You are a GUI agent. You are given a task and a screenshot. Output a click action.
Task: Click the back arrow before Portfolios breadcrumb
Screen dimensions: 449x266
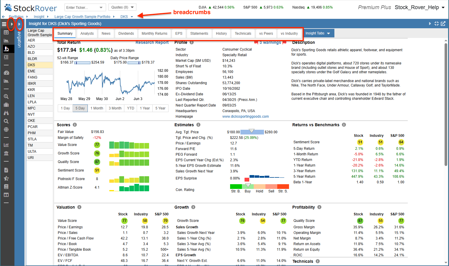[x=3, y=17]
